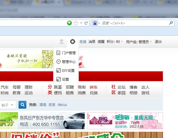
Task: Open 兑换 link
Action: pyautogui.click(x=94, y=93)
